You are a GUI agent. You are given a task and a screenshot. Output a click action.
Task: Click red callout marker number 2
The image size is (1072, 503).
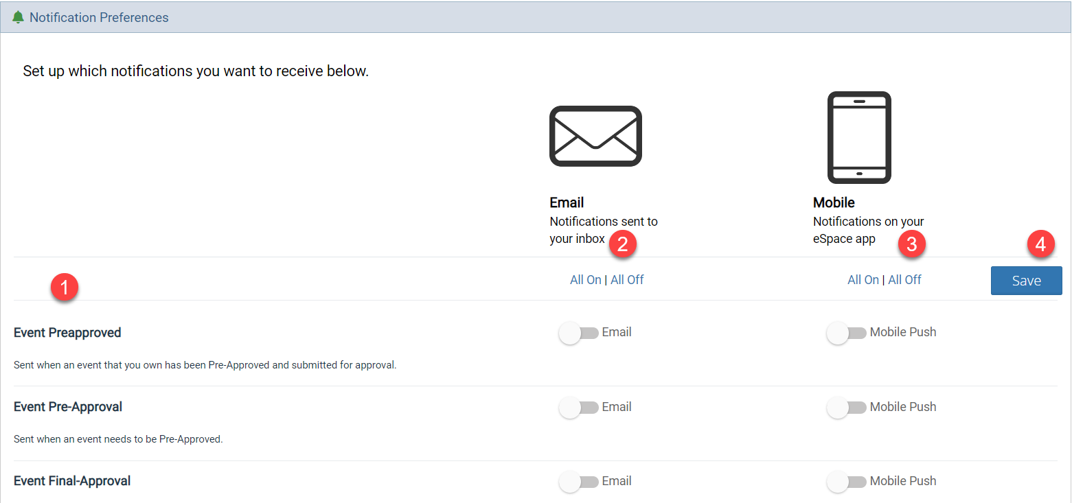coord(622,245)
